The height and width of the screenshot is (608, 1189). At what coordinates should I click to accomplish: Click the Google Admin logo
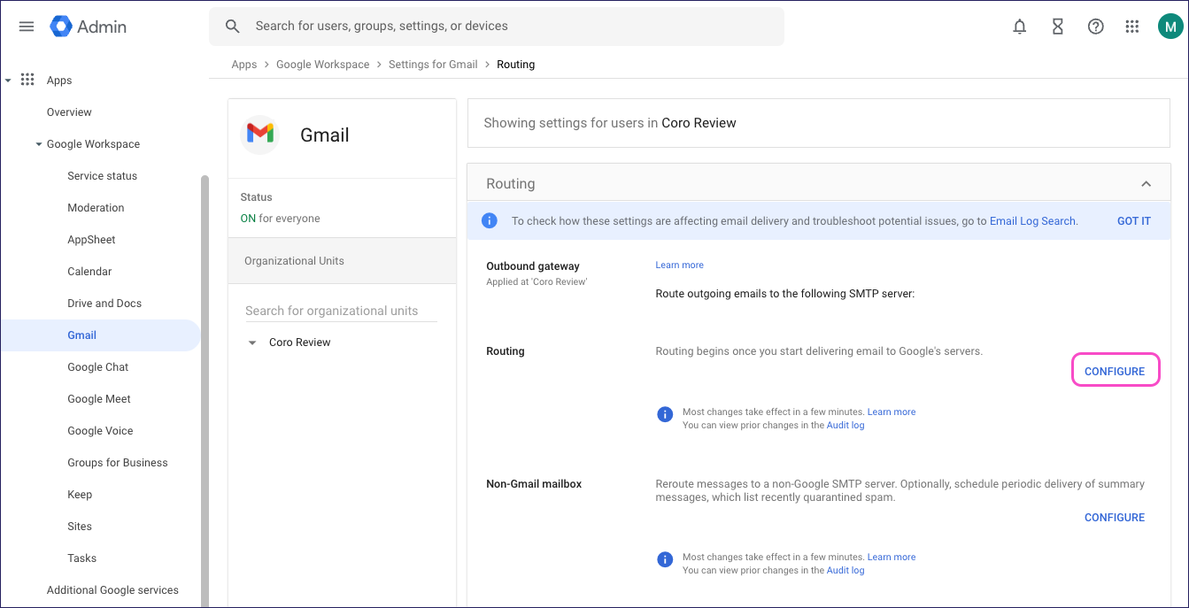89,27
